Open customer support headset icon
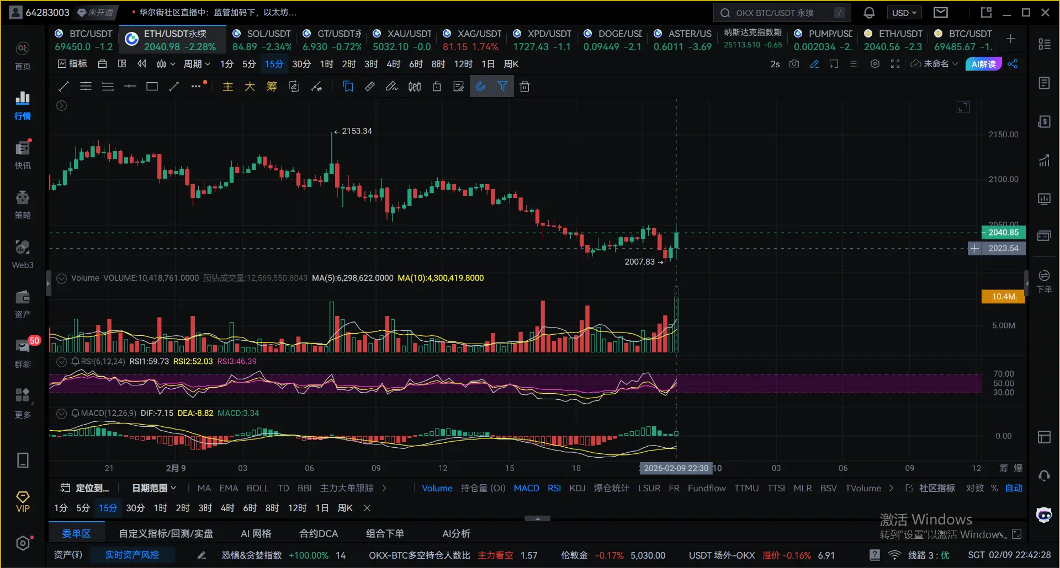Viewport: 1060px width, 568px height. pos(1044,475)
